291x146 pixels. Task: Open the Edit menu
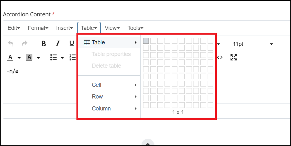(14, 28)
